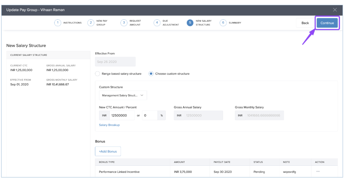Click step 1 Instructions circle icon
This screenshot has width=347, height=187.
(57, 23)
